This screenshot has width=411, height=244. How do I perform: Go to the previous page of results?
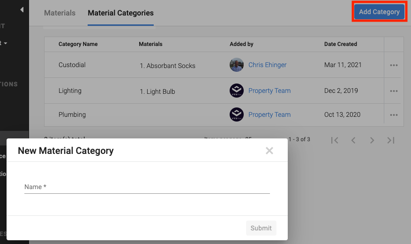pos(353,140)
